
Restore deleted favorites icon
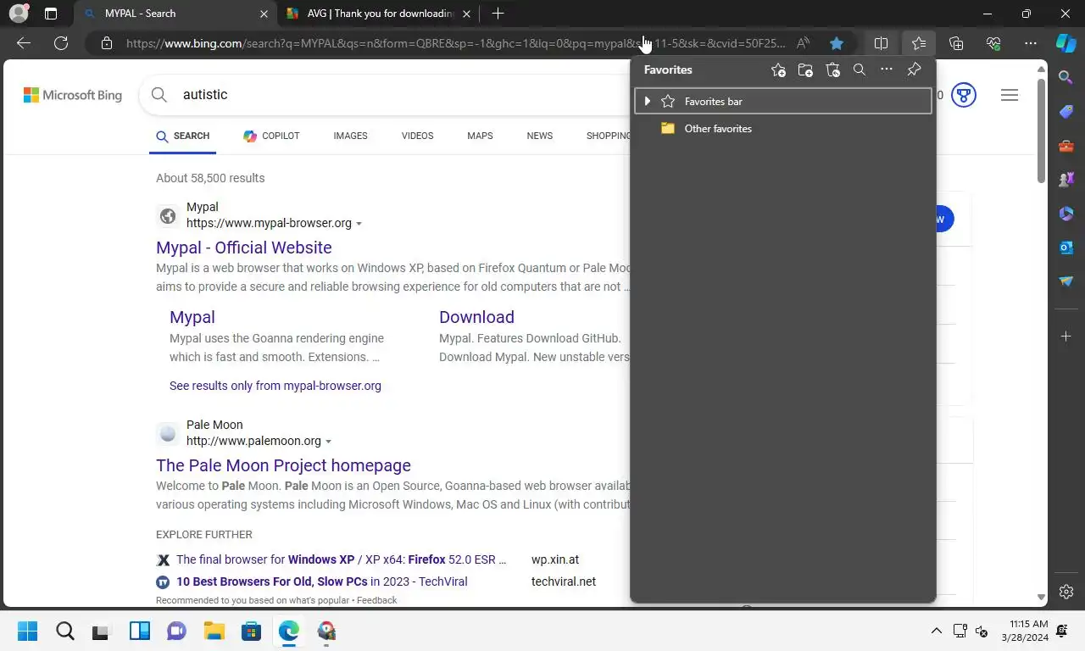coord(832,70)
